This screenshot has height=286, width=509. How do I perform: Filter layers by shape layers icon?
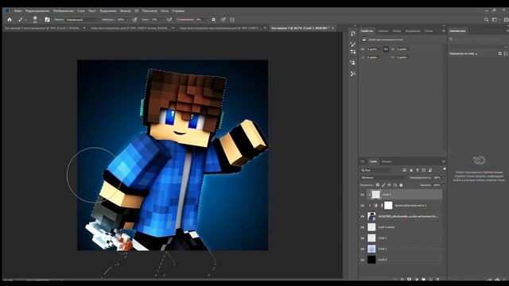pyautogui.click(x=424, y=170)
